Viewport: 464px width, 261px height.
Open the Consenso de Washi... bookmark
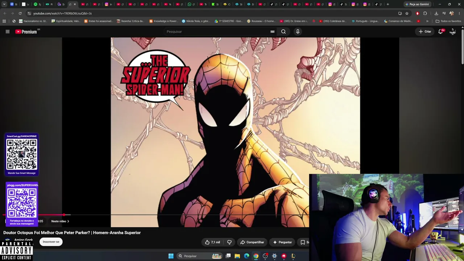[x=398, y=21]
